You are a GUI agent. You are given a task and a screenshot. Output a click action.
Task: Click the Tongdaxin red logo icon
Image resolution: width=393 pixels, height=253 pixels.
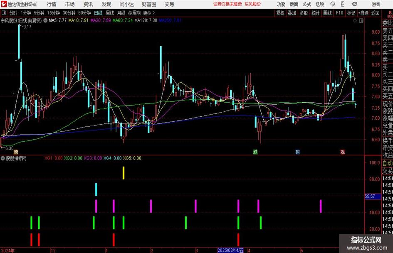pyautogui.click(x=4, y=4)
